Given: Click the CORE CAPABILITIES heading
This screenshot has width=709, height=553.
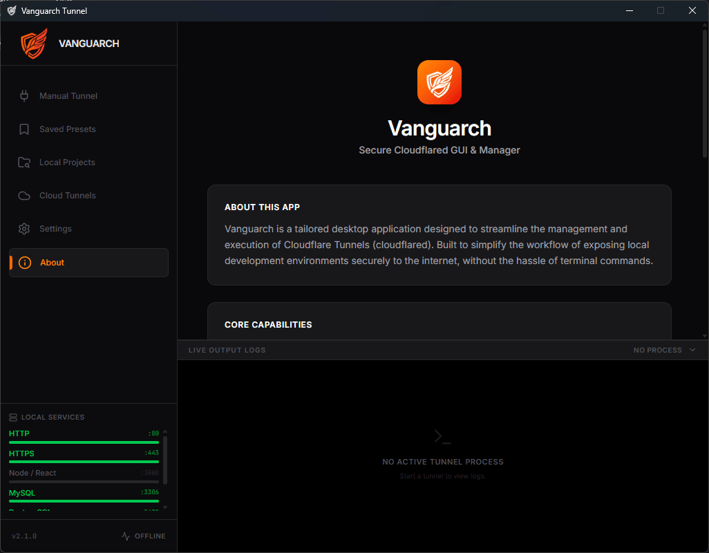Looking at the screenshot, I should (268, 325).
